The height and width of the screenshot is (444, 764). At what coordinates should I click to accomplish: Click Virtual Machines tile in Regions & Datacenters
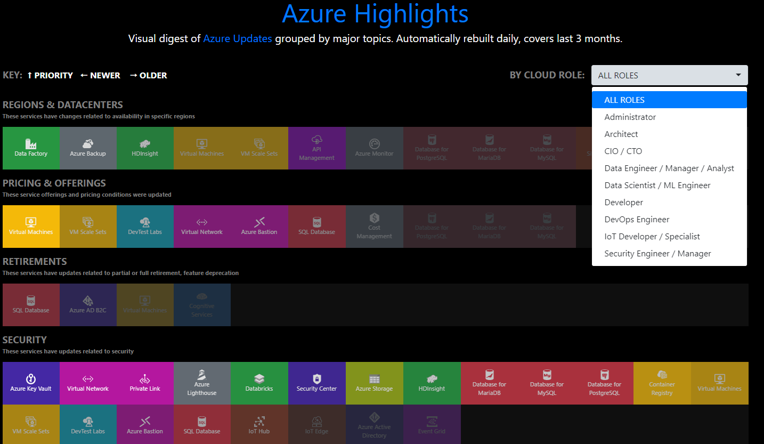(202, 148)
